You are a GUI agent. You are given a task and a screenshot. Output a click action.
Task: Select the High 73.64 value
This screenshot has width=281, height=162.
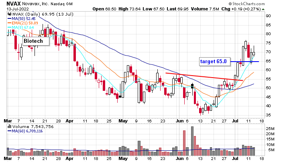[129, 9]
